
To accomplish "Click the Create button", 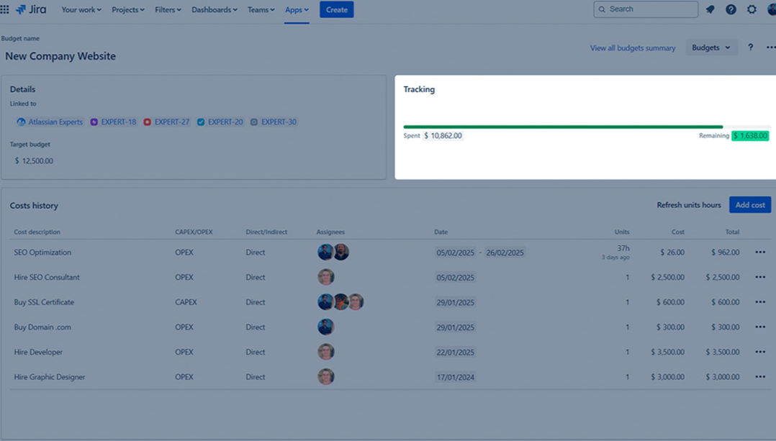I will click(337, 9).
